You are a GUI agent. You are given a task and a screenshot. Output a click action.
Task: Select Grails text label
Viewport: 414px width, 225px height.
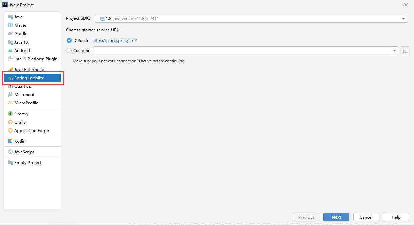(x=20, y=122)
